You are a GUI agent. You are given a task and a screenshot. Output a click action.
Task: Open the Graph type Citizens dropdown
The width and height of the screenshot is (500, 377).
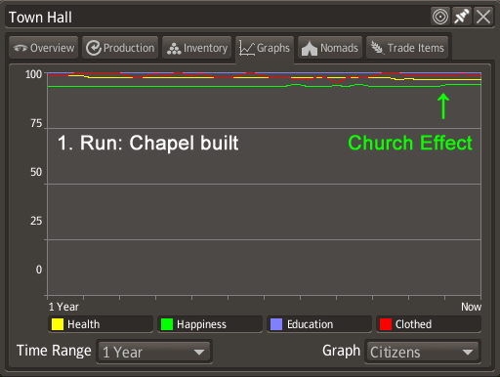(x=423, y=352)
